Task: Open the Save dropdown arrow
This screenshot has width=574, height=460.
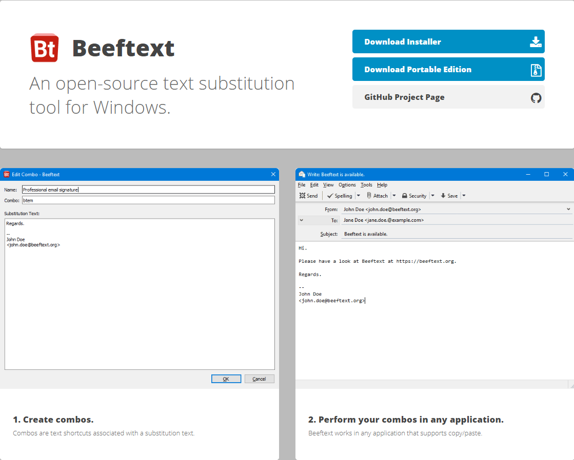Action: click(x=464, y=196)
